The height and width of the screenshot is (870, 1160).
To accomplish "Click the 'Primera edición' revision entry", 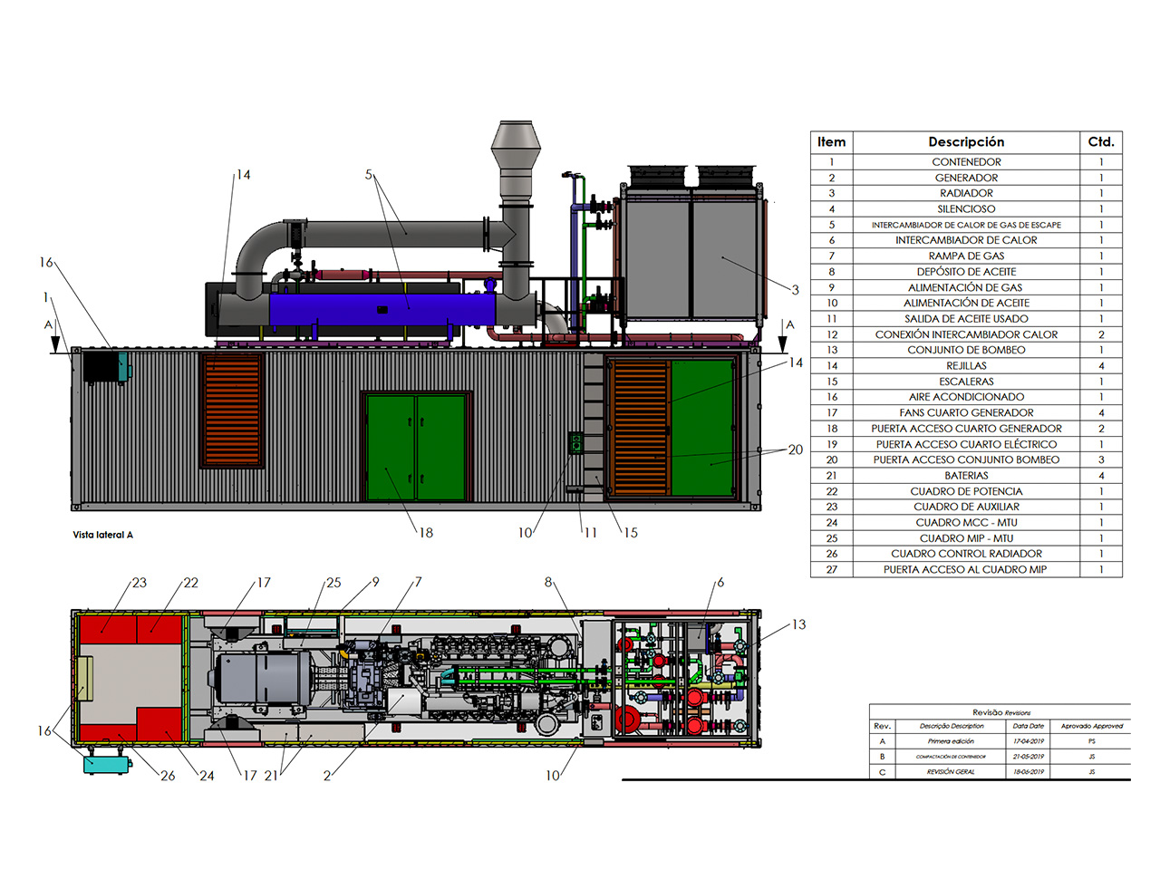I will point(951,741).
